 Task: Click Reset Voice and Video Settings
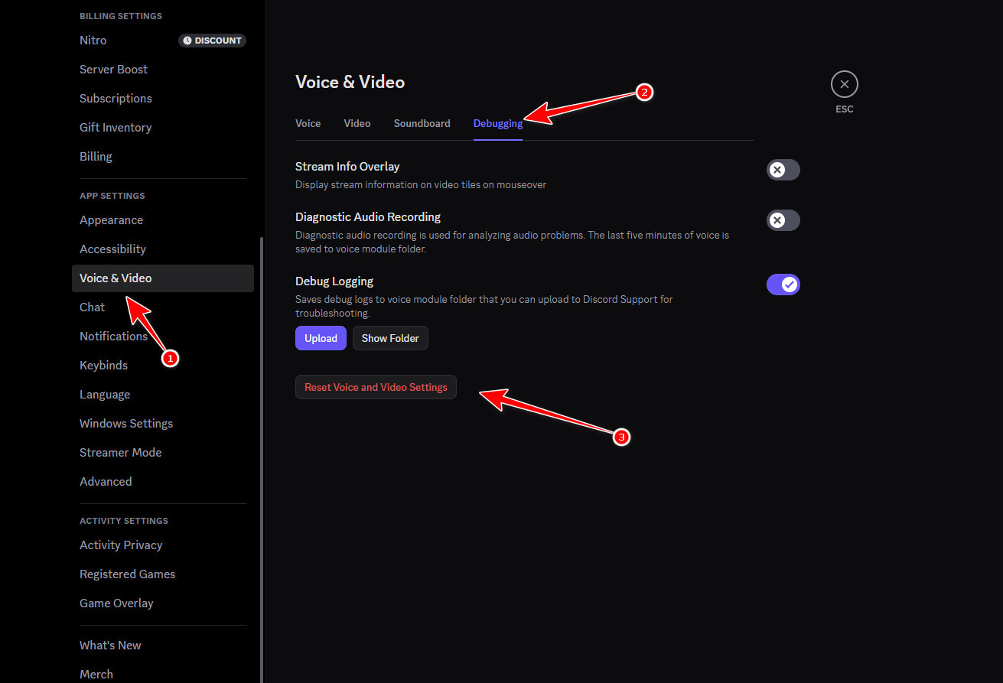(376, 387)
